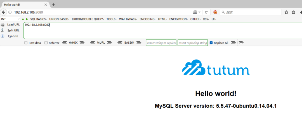Expand the XSS dropdown menu

pos(206,19)
